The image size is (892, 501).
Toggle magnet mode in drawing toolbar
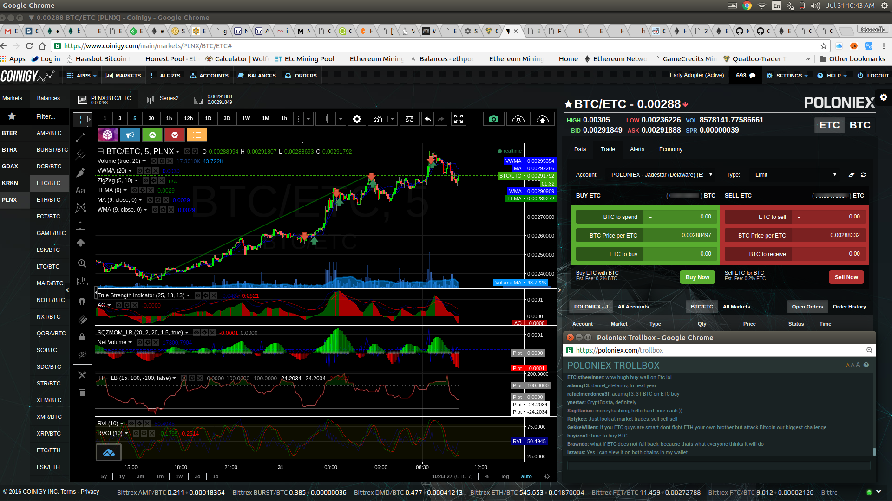(x=82, y=302)
